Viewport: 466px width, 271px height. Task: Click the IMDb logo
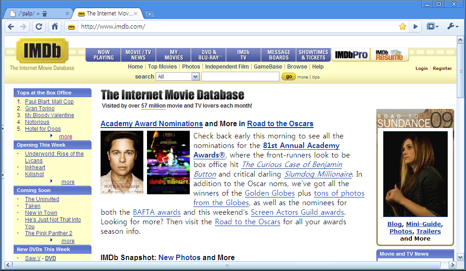click(x=42, y=51)
